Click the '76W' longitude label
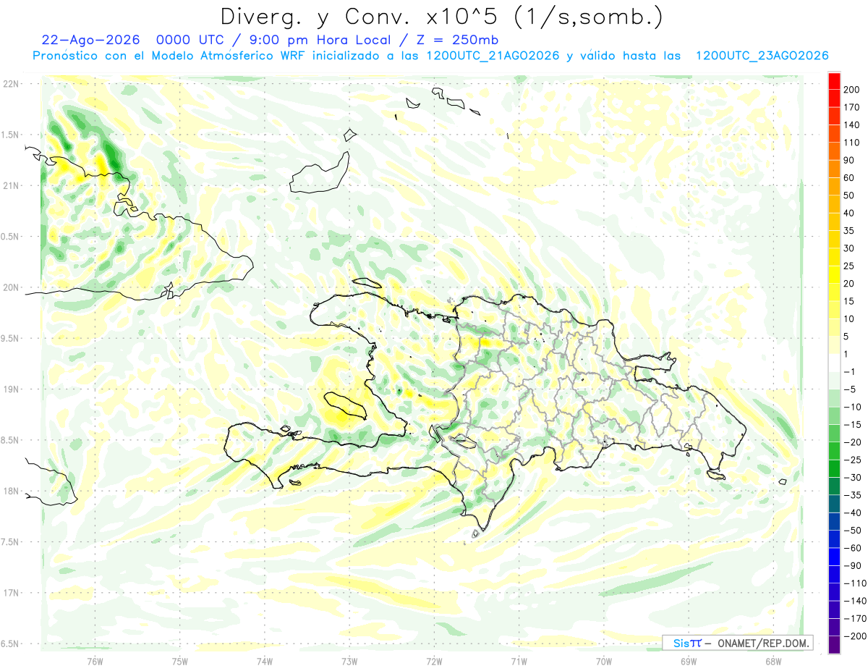 (x=95, y=661)
